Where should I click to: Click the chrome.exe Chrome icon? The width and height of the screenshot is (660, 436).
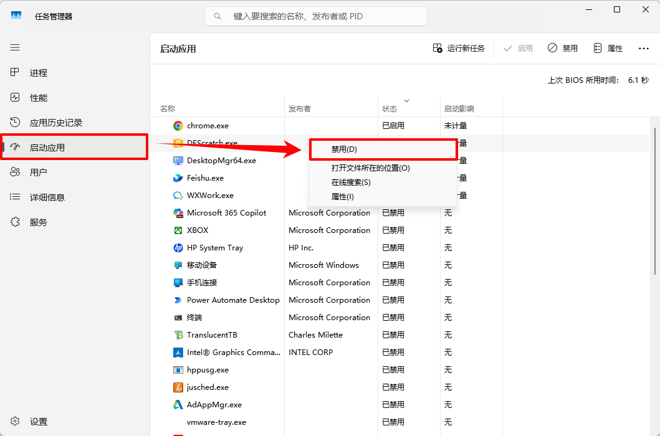(178, 125)
